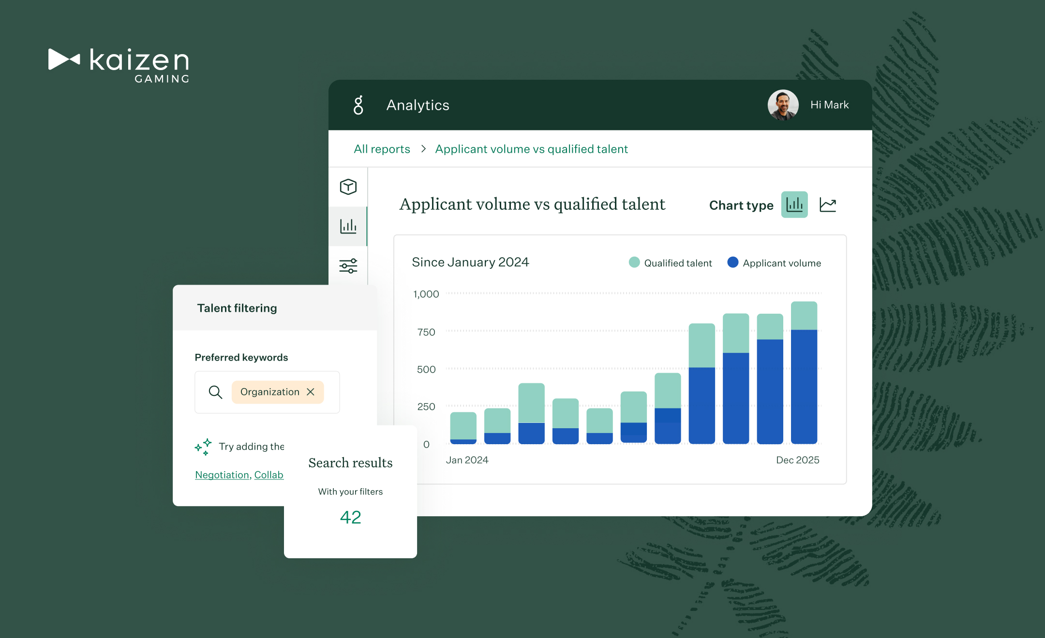Open the filter sliders sidebar icon
This screenshot has width=1045, height=638.
348,265
